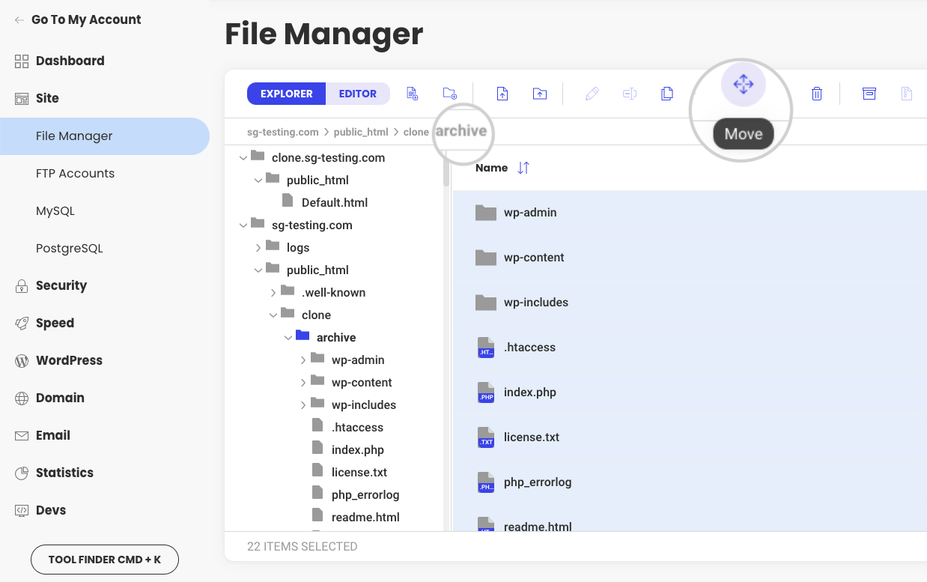Switch to the Explorer tab
The width and height of the screenshot is (927, 582).
pos(287,94)
